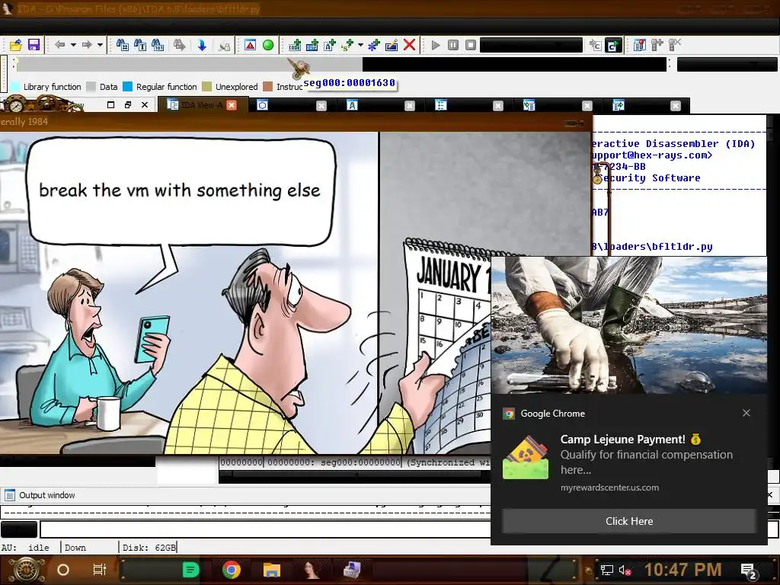Click the green circle toolbar icon
The image size is (780, 585).
[x=268, y=45]
